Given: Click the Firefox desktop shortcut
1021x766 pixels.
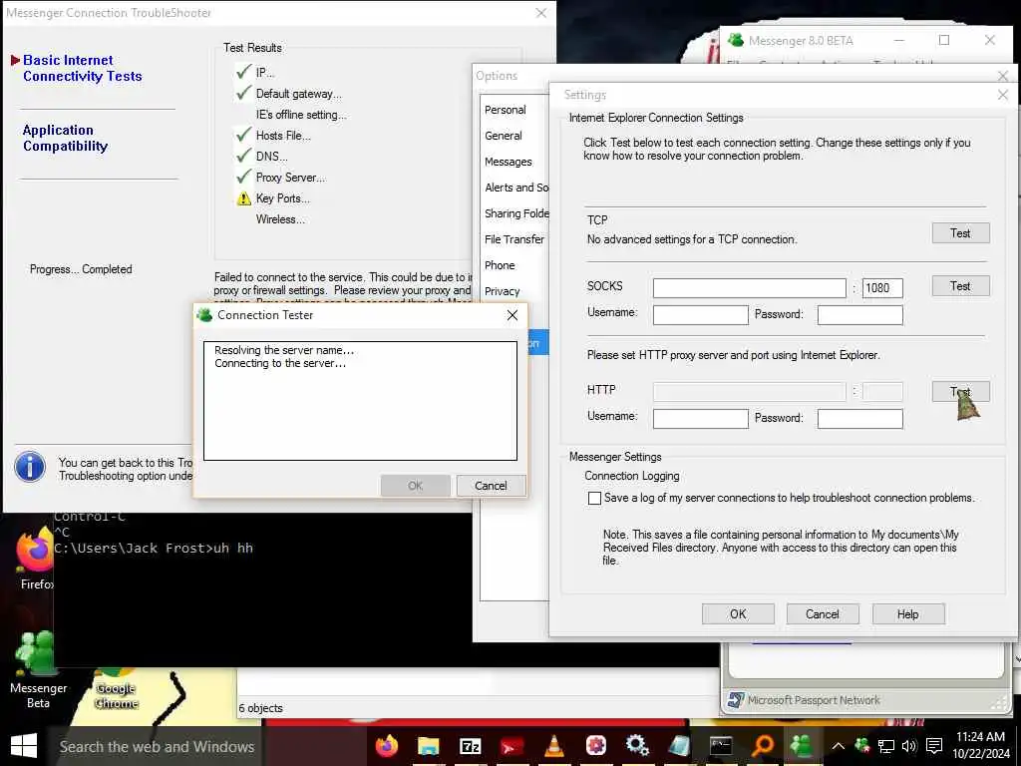Looking at the screenshot, I should coord(35,561).
